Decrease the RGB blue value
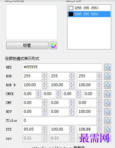Viewport: 115px width, 148px height. tap(99, 78)
